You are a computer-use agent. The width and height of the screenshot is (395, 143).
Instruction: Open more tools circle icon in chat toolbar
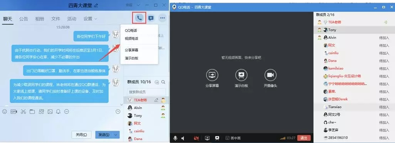tap(67, 111)
